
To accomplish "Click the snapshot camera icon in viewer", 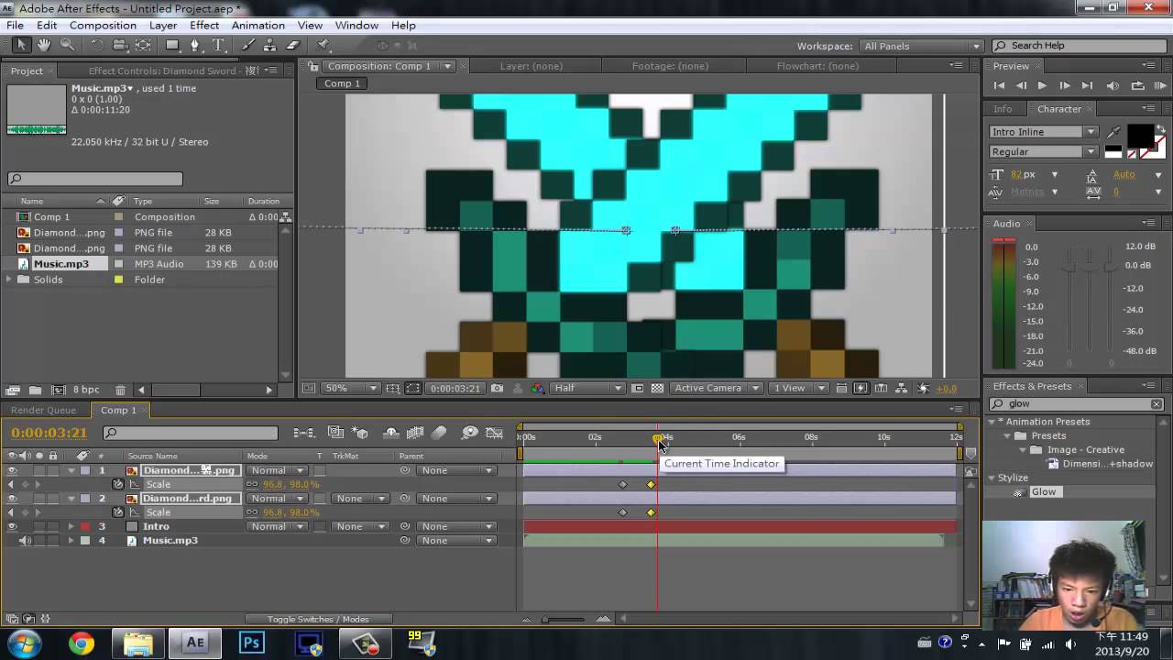I will (497, 389).
